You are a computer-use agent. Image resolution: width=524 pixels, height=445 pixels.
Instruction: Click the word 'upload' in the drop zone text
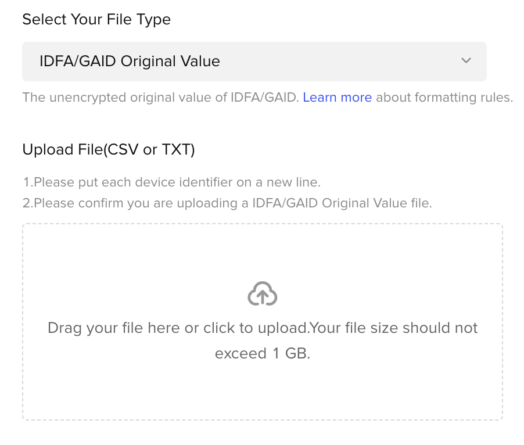coord(283,328)
